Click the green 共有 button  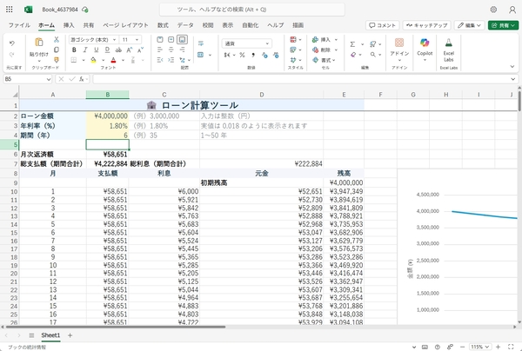coord(502,25)
